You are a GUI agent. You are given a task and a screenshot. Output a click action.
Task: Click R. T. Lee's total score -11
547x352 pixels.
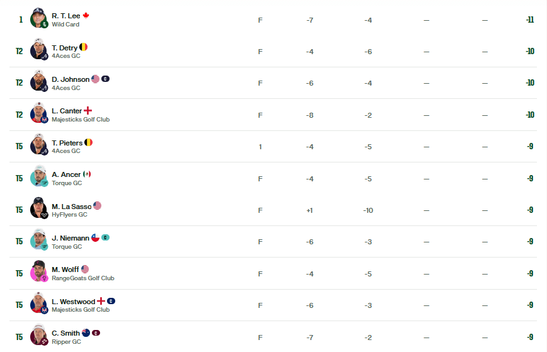[530, 20]
